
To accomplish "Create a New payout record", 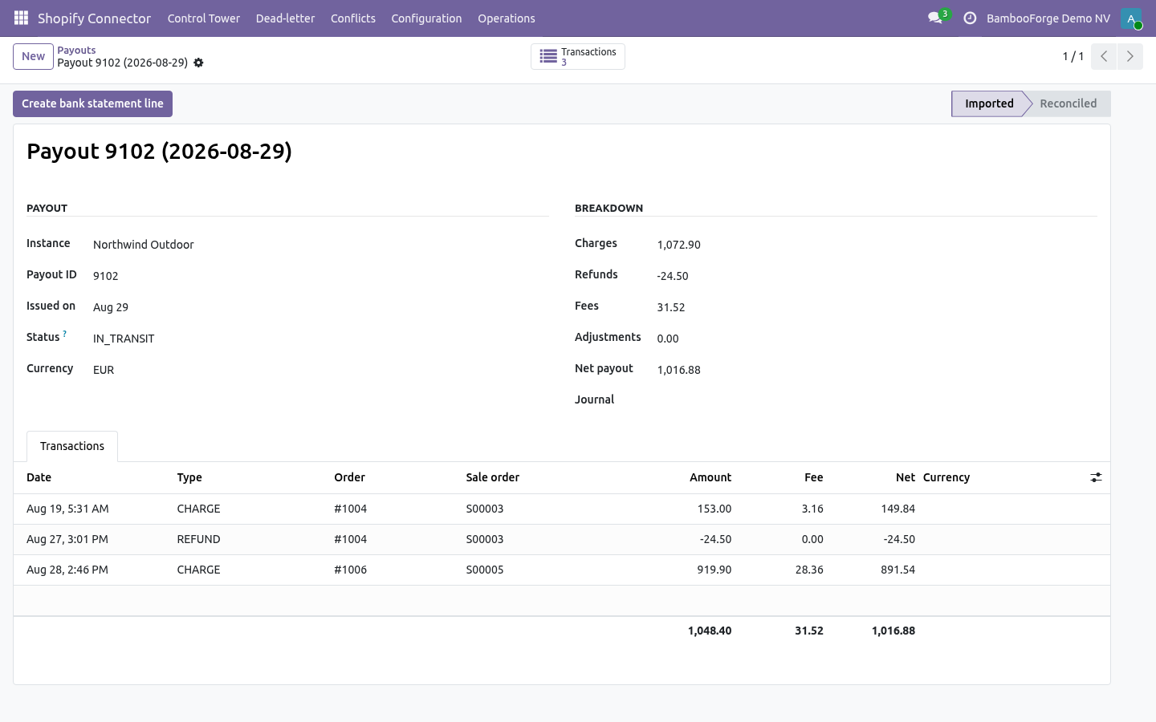I will click(x=33, y=56).
